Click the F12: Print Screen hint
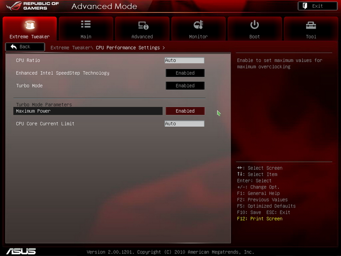Screen dimensions: 341x256 coord(260,218)
